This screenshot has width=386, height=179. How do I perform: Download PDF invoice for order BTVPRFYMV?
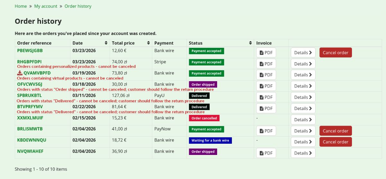(x=266, y=108)
